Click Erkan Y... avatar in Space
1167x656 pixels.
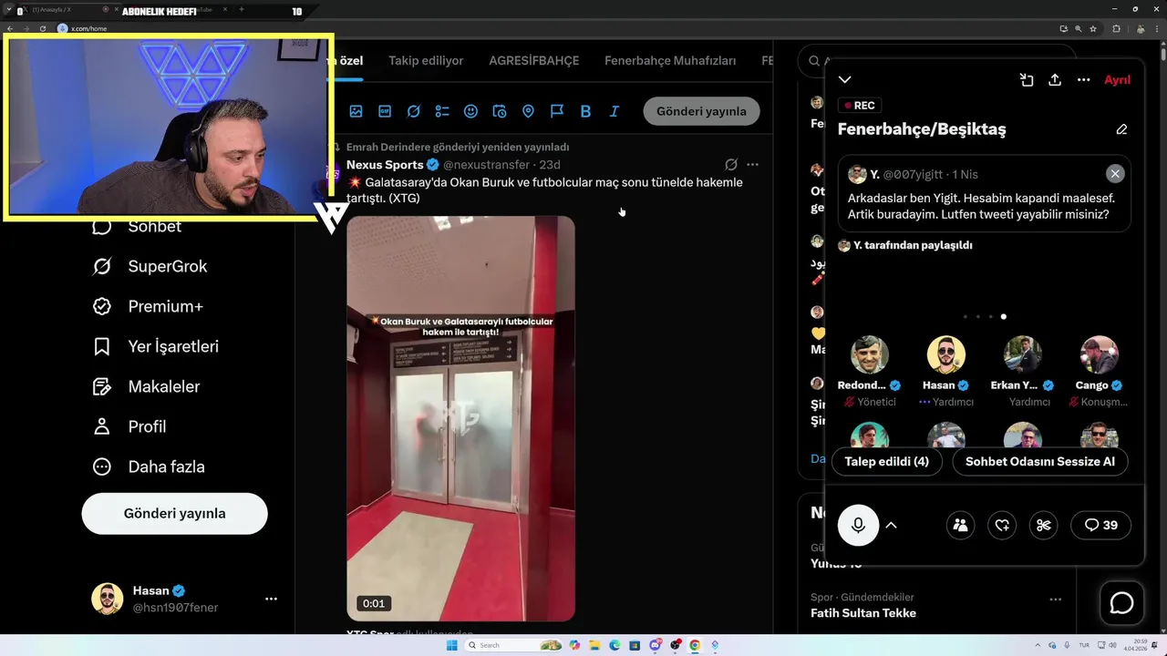coord(1023,355)
